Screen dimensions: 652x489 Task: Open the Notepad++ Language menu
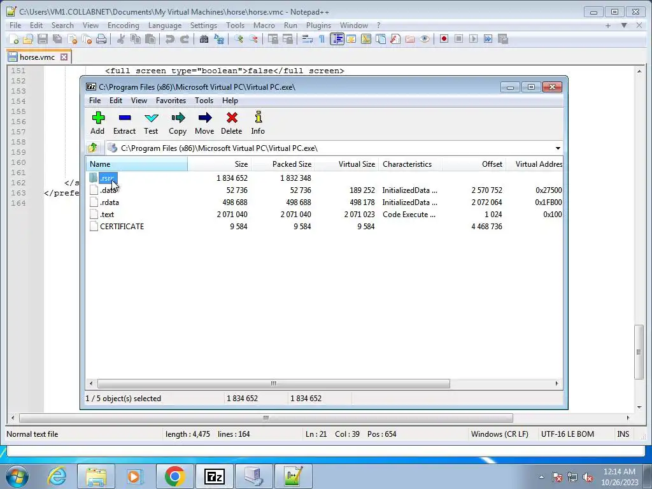pos(165,25)
